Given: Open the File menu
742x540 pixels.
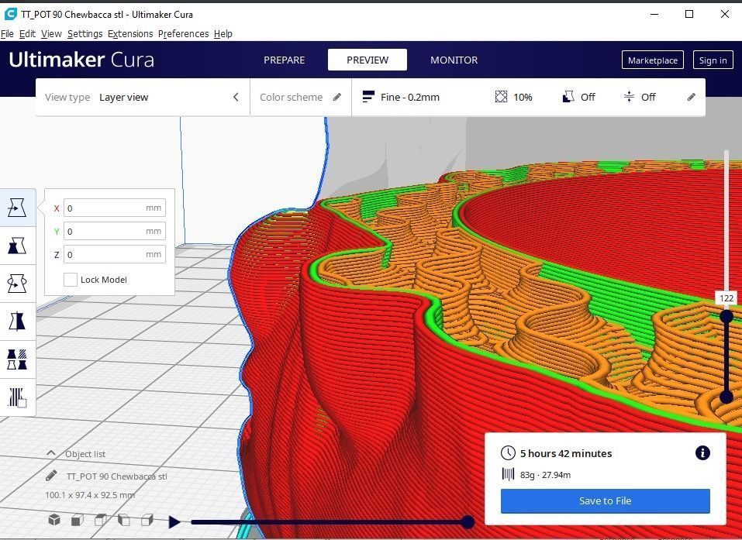Looking at the screenshot, I should pyautogui.click(x=7, y=33).
